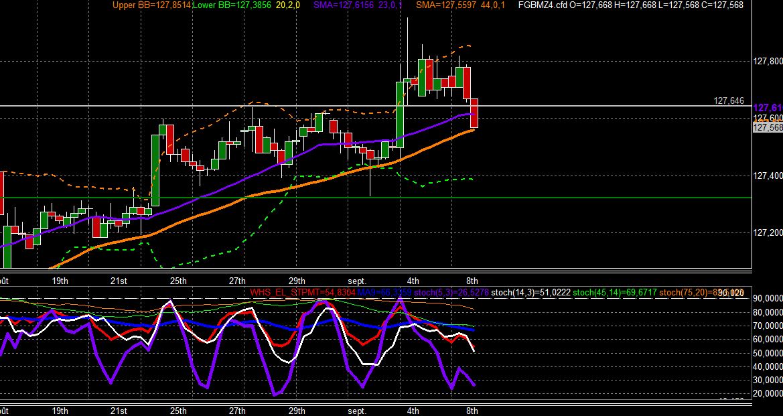The width and height of the screenshot is (783, 416).
Task: Click the Lower BB=127,3856 legend label
Action: tap(232, 5)
